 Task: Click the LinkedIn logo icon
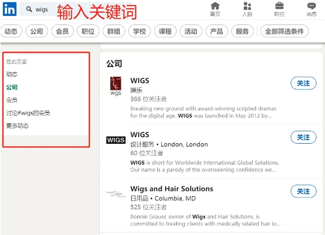click(x=9, y=8)
